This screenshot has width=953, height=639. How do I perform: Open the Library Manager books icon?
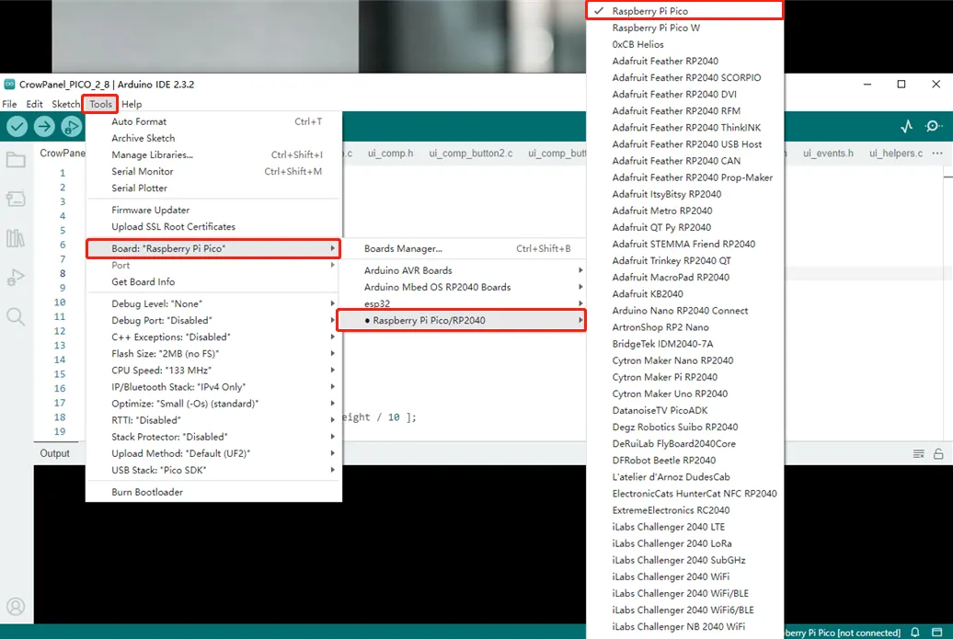pos(16,237)
